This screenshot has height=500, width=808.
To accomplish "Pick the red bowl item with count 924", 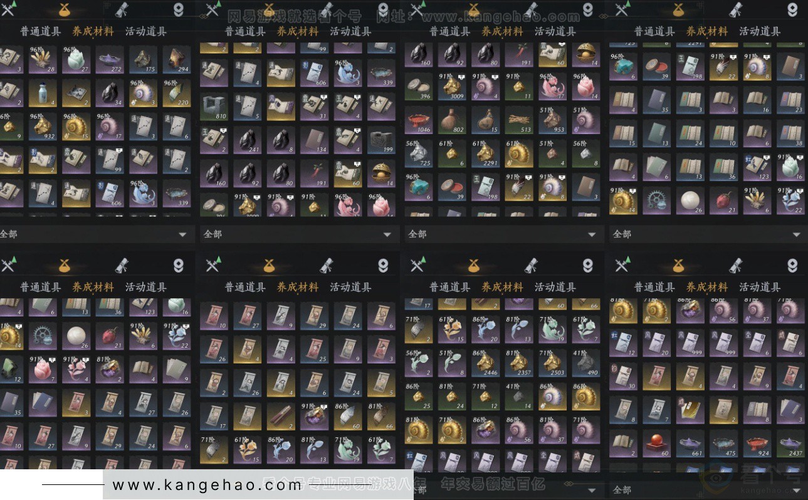I will pos(757,443).
